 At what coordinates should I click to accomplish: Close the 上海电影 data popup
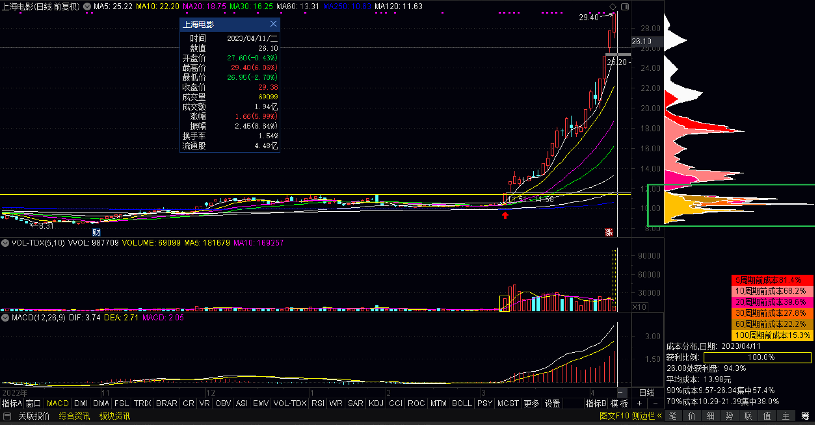click(273, 24)
